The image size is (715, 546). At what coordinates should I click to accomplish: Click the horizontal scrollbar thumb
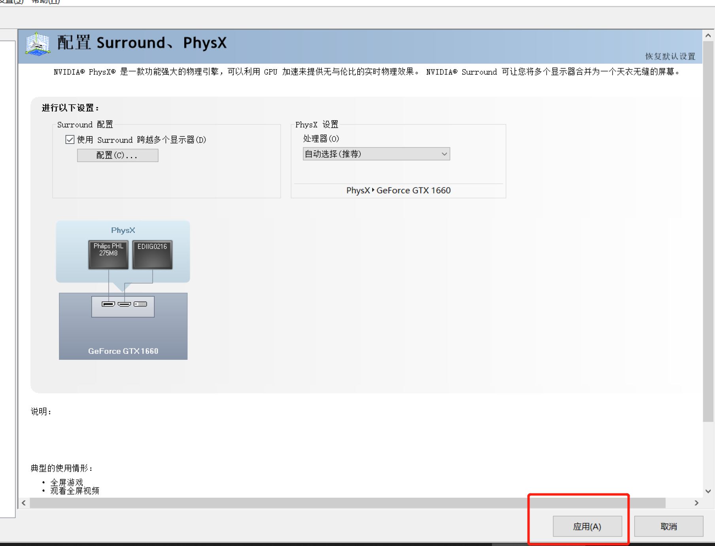tap(348, 503)
